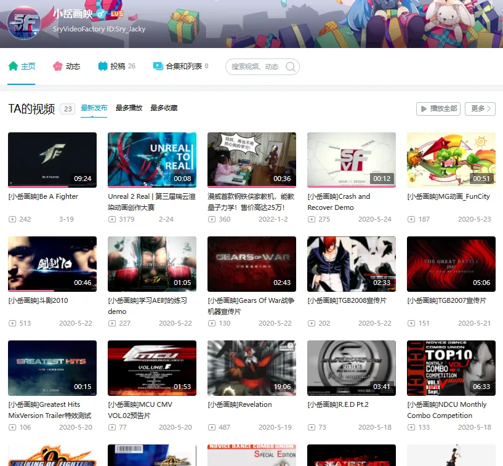503x466 pixels.
Task: Open the 斗剧2010 video thumbnail
Action: (x=52, y=263)
